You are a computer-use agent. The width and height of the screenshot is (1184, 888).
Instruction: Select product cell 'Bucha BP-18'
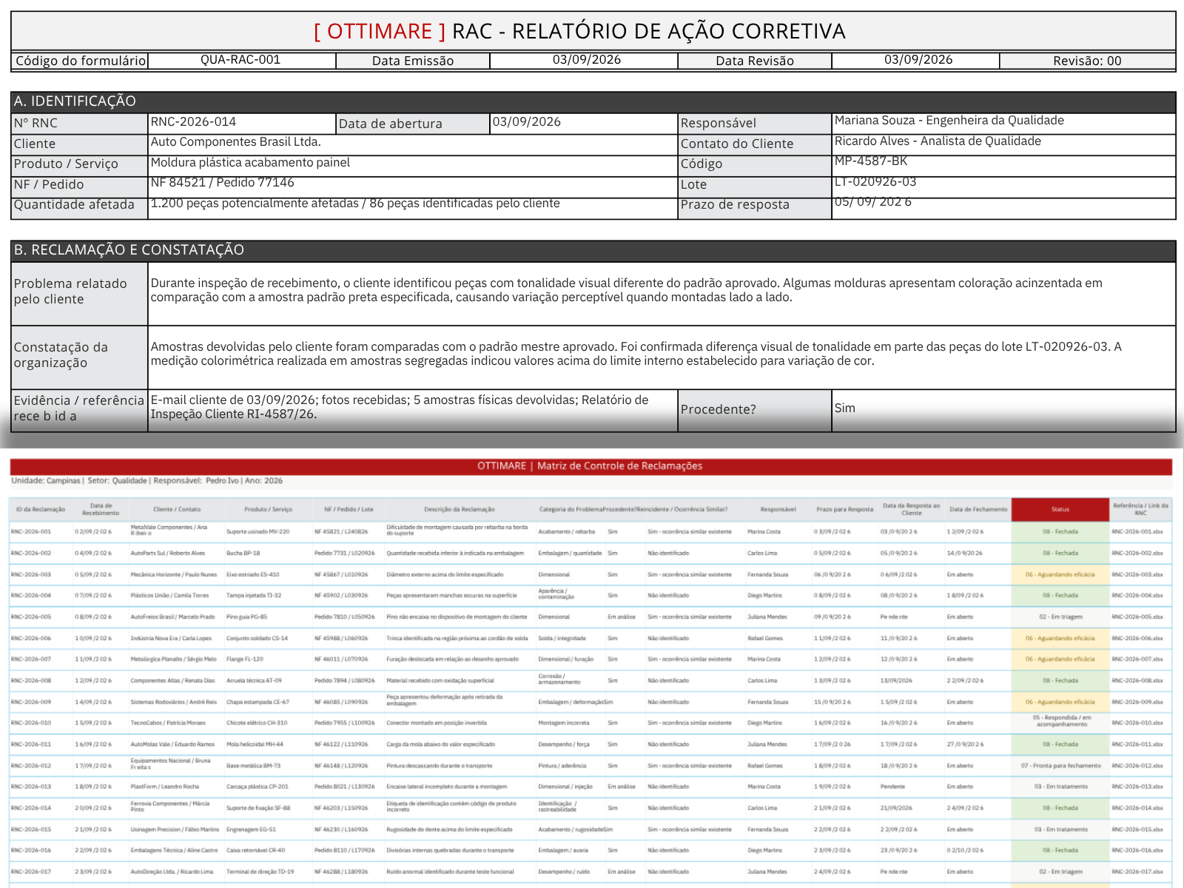(243, 553)
